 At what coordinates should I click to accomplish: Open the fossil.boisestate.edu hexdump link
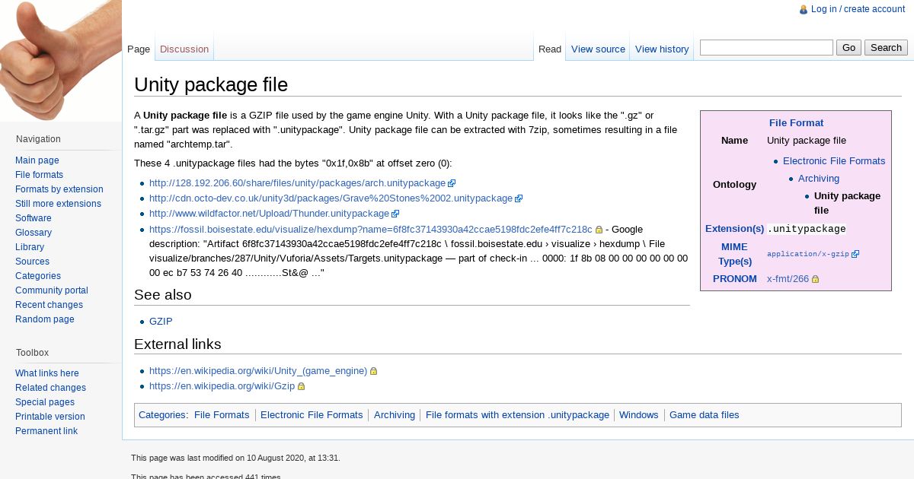click(x=370, y=229)
